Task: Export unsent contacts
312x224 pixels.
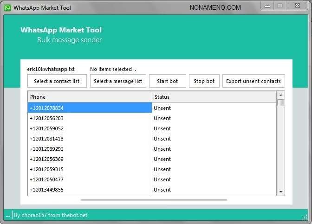Action: click(x=253, y=81)
